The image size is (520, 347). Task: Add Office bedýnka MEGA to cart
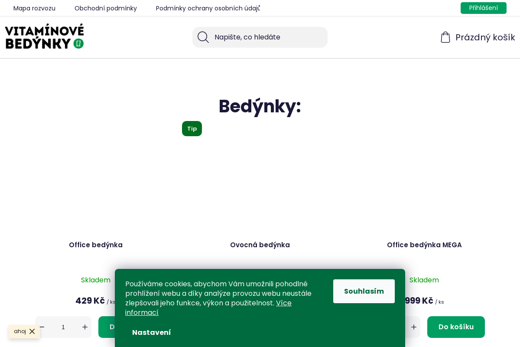(456, 327)
